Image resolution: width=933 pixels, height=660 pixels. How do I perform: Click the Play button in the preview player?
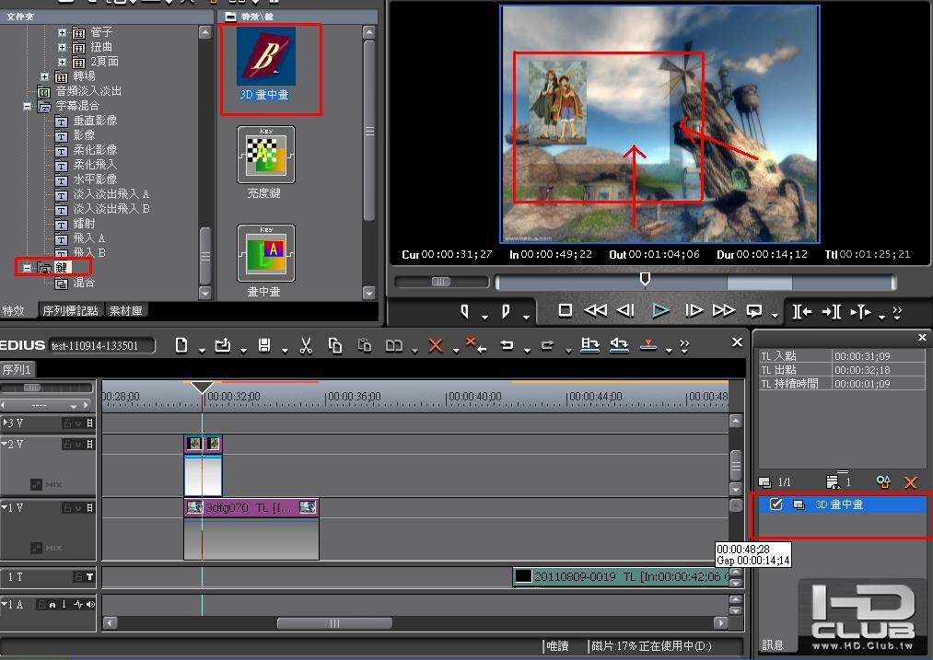point(660,310)
